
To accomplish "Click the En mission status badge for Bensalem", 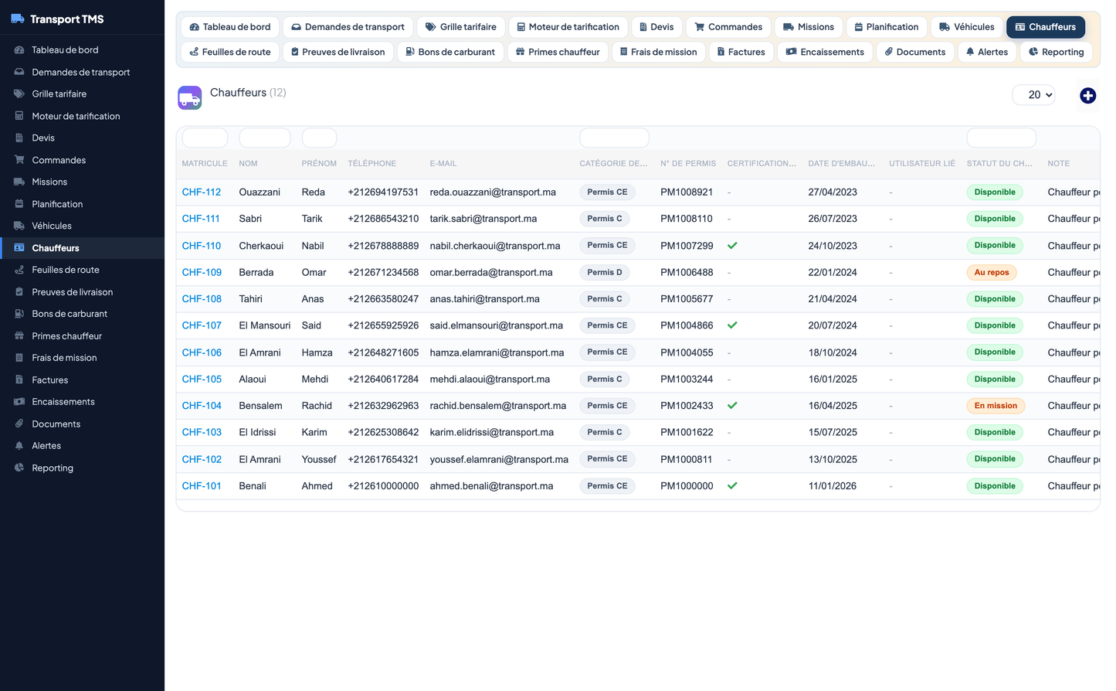I will click(x=995, y=406).
